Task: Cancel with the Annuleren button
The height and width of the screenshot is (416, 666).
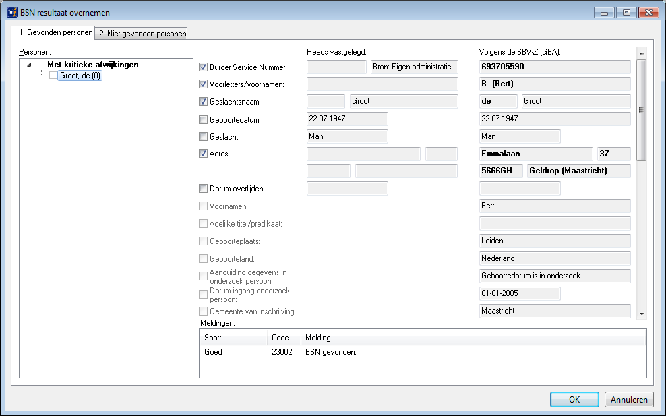Action: [629, 399]
